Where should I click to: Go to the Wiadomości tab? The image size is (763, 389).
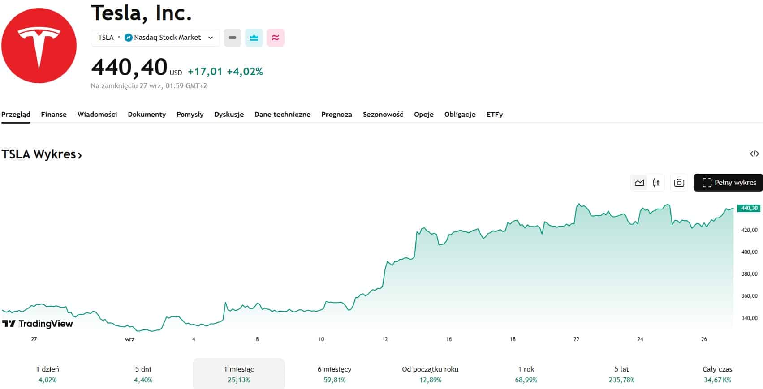[97, 115]
